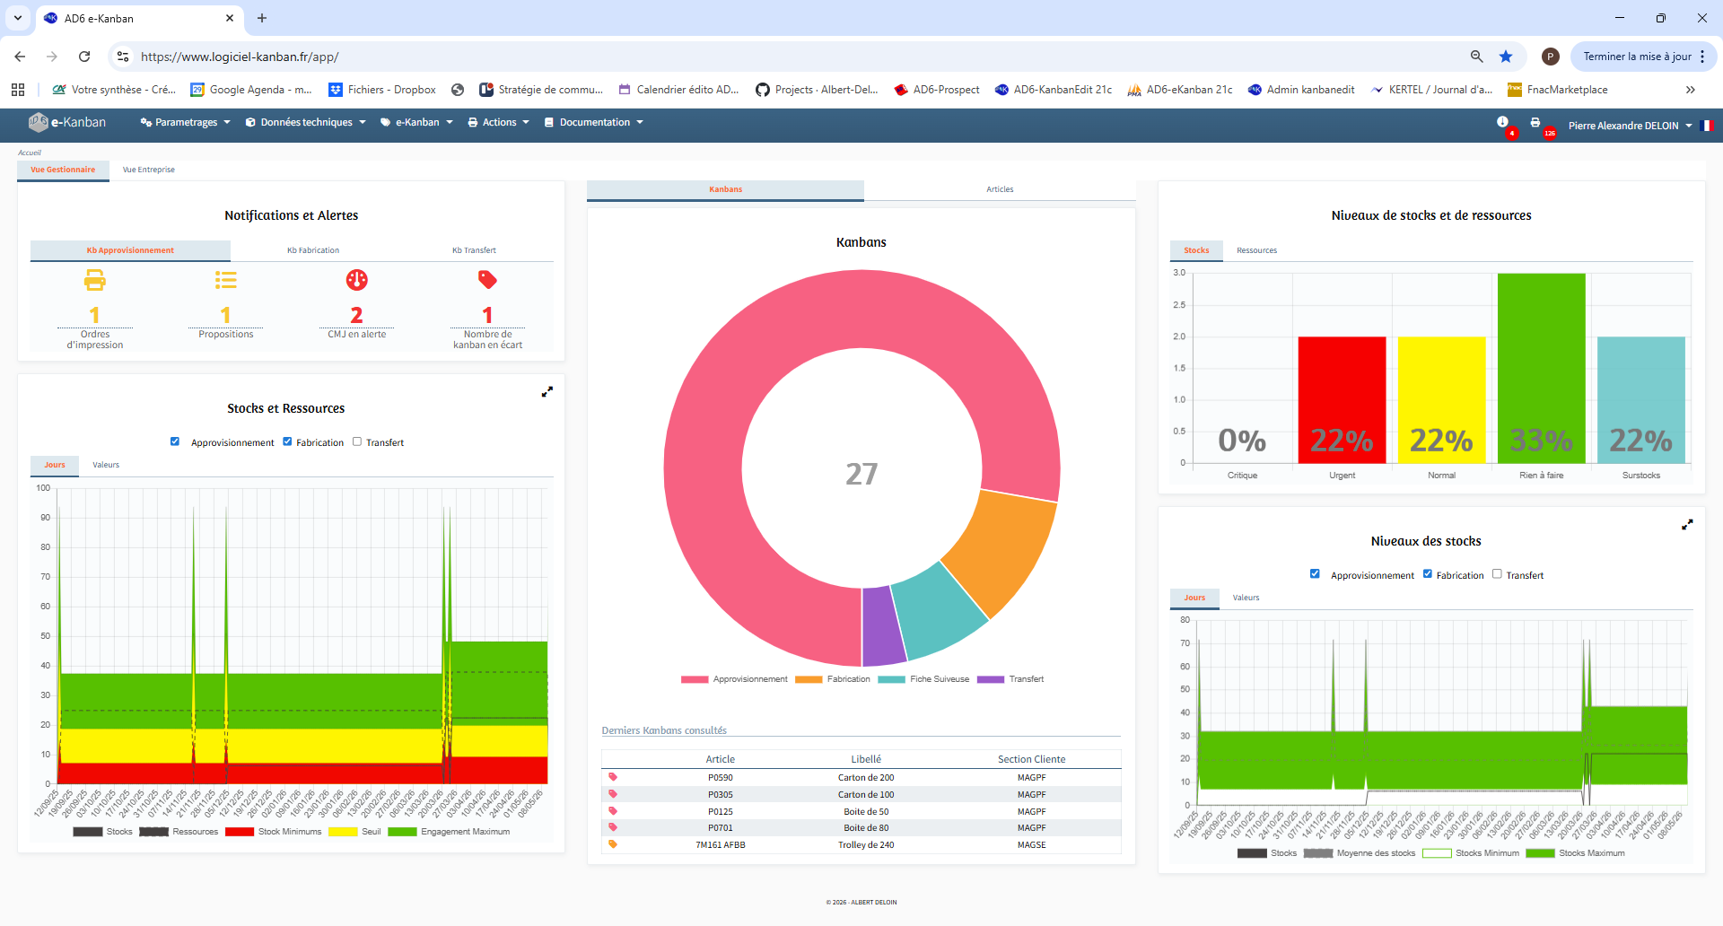The width and height of the screenshot is (1723, 926).
Task: Open the printer queue icon in navbar
Action: tap(1535, 122)
